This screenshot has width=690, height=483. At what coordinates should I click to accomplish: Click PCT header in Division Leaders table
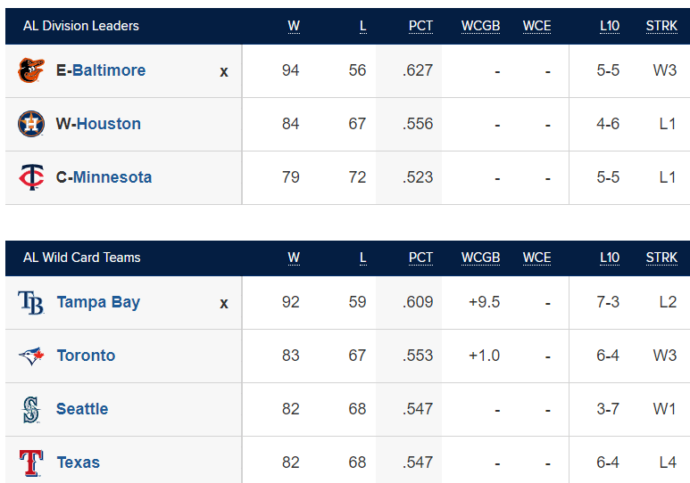coord(420,26)
